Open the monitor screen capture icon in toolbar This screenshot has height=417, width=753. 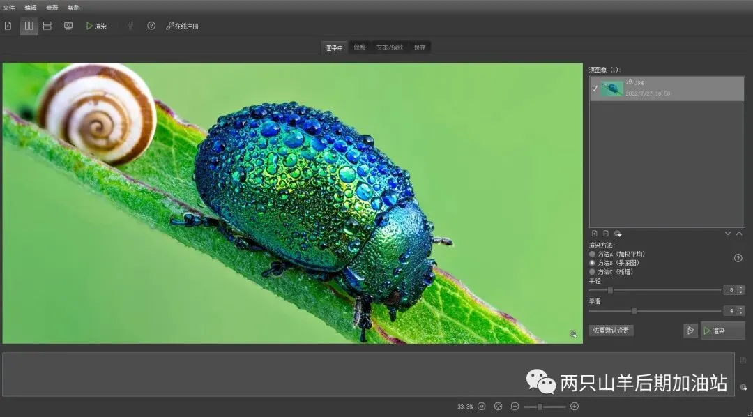[68, 26]
